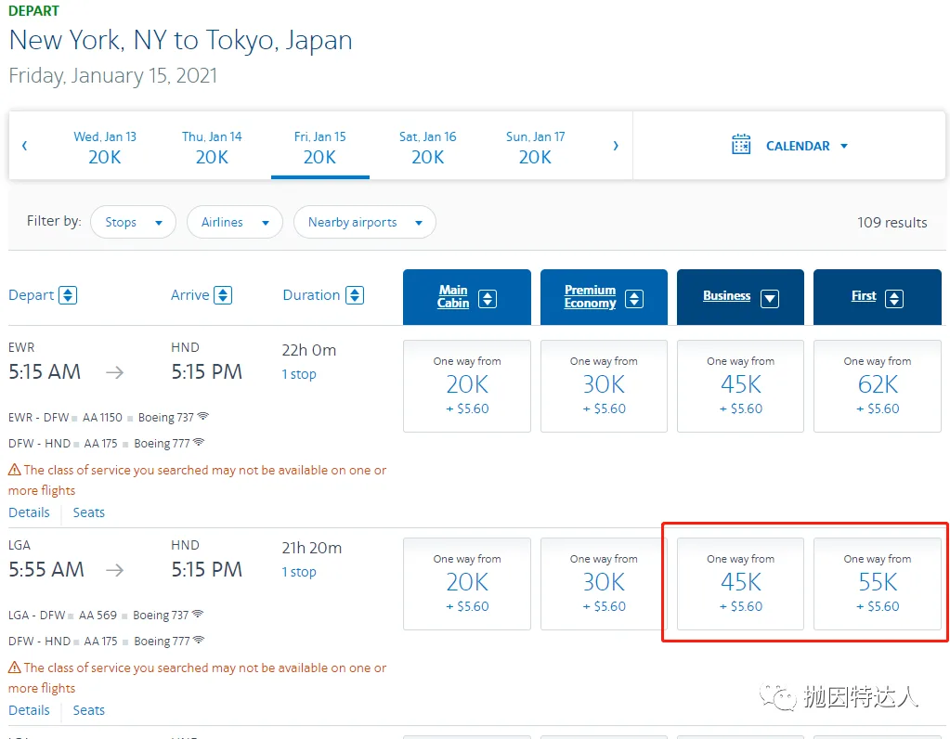Select 55K First fare on LGA flight
Screen dimensions: 950x739
[x=878, y=583]
